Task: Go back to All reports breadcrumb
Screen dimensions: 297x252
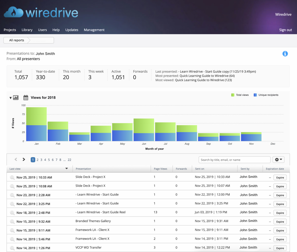Action: 17,40
